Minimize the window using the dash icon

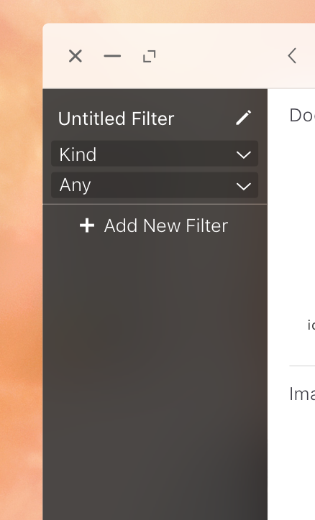coord(112,56)
